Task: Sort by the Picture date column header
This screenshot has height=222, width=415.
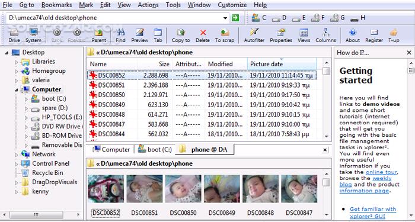Action: [x=282, y=64]
